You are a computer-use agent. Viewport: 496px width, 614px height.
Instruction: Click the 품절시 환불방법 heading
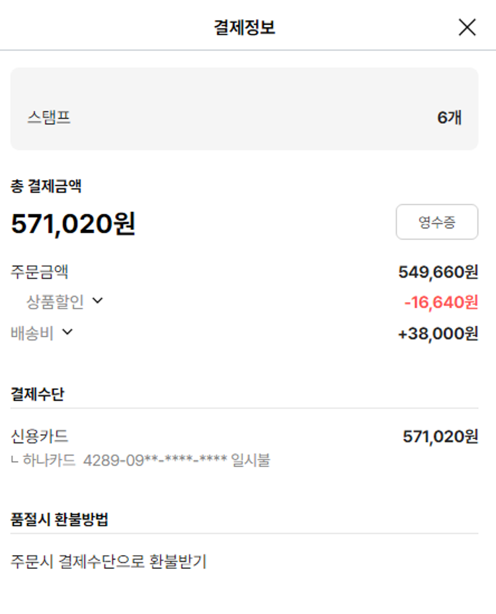click(60, 519)
